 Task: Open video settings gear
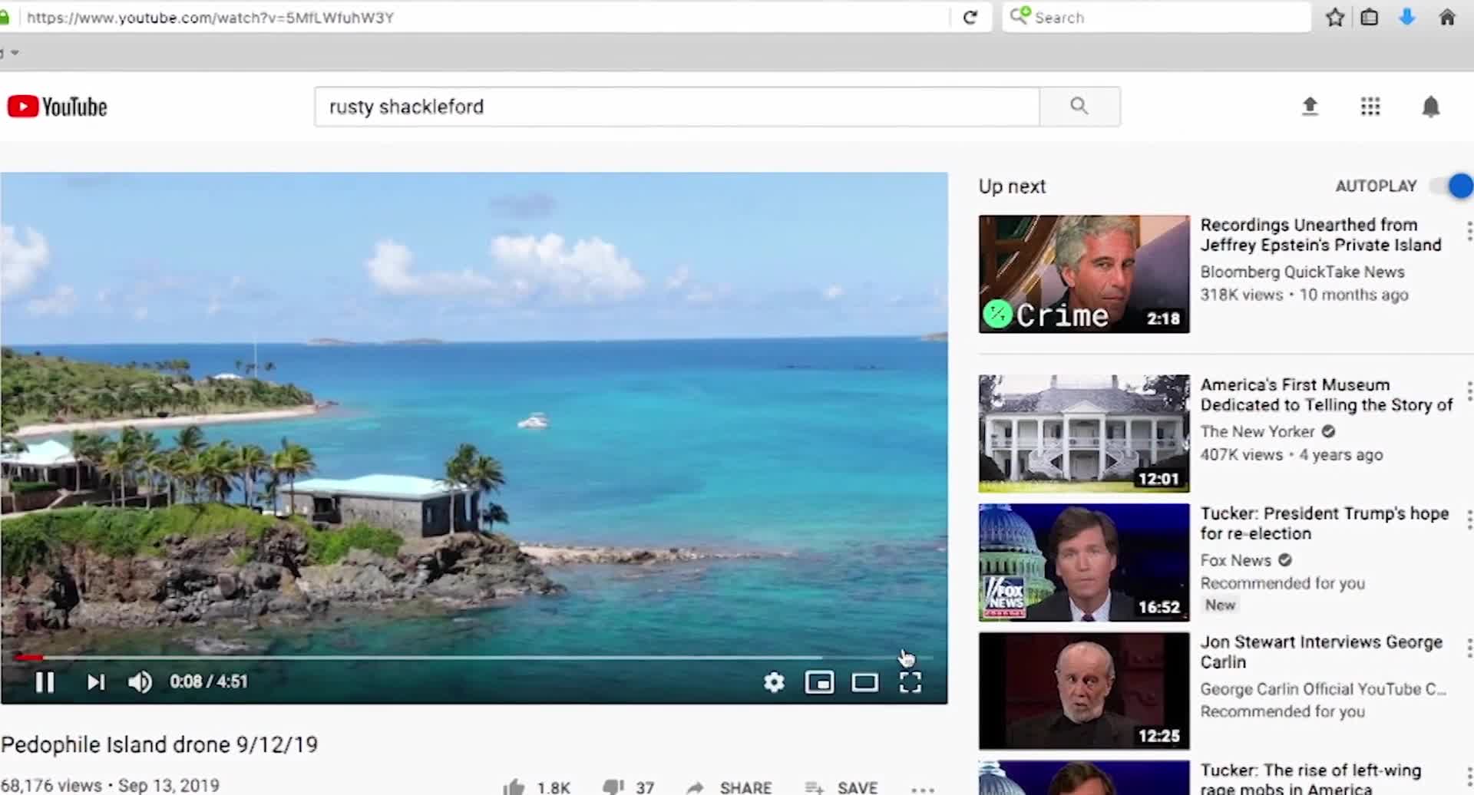tap(774, 682)
